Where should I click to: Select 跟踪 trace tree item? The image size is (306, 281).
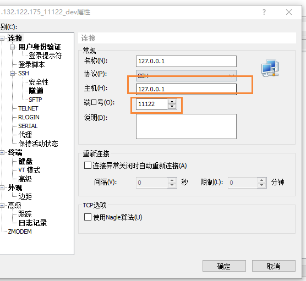pyautogui.click(x=25, y=214)
